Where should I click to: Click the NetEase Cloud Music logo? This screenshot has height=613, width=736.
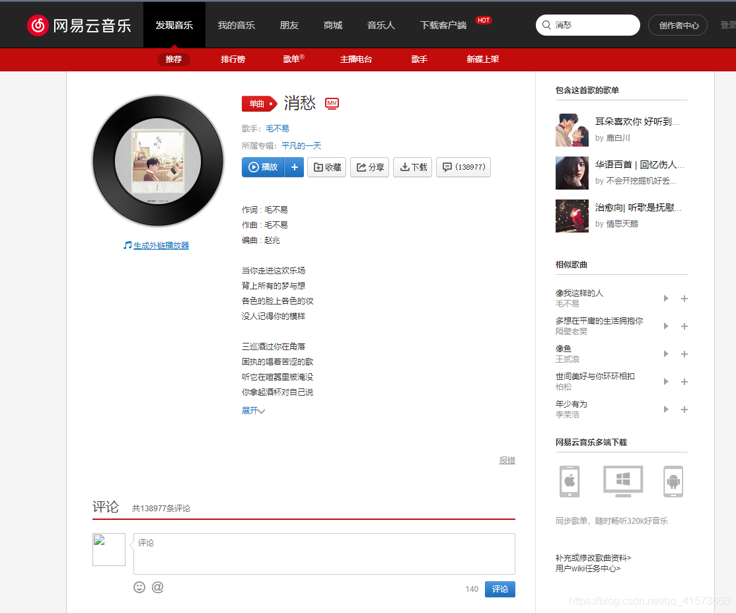[79, 25]
